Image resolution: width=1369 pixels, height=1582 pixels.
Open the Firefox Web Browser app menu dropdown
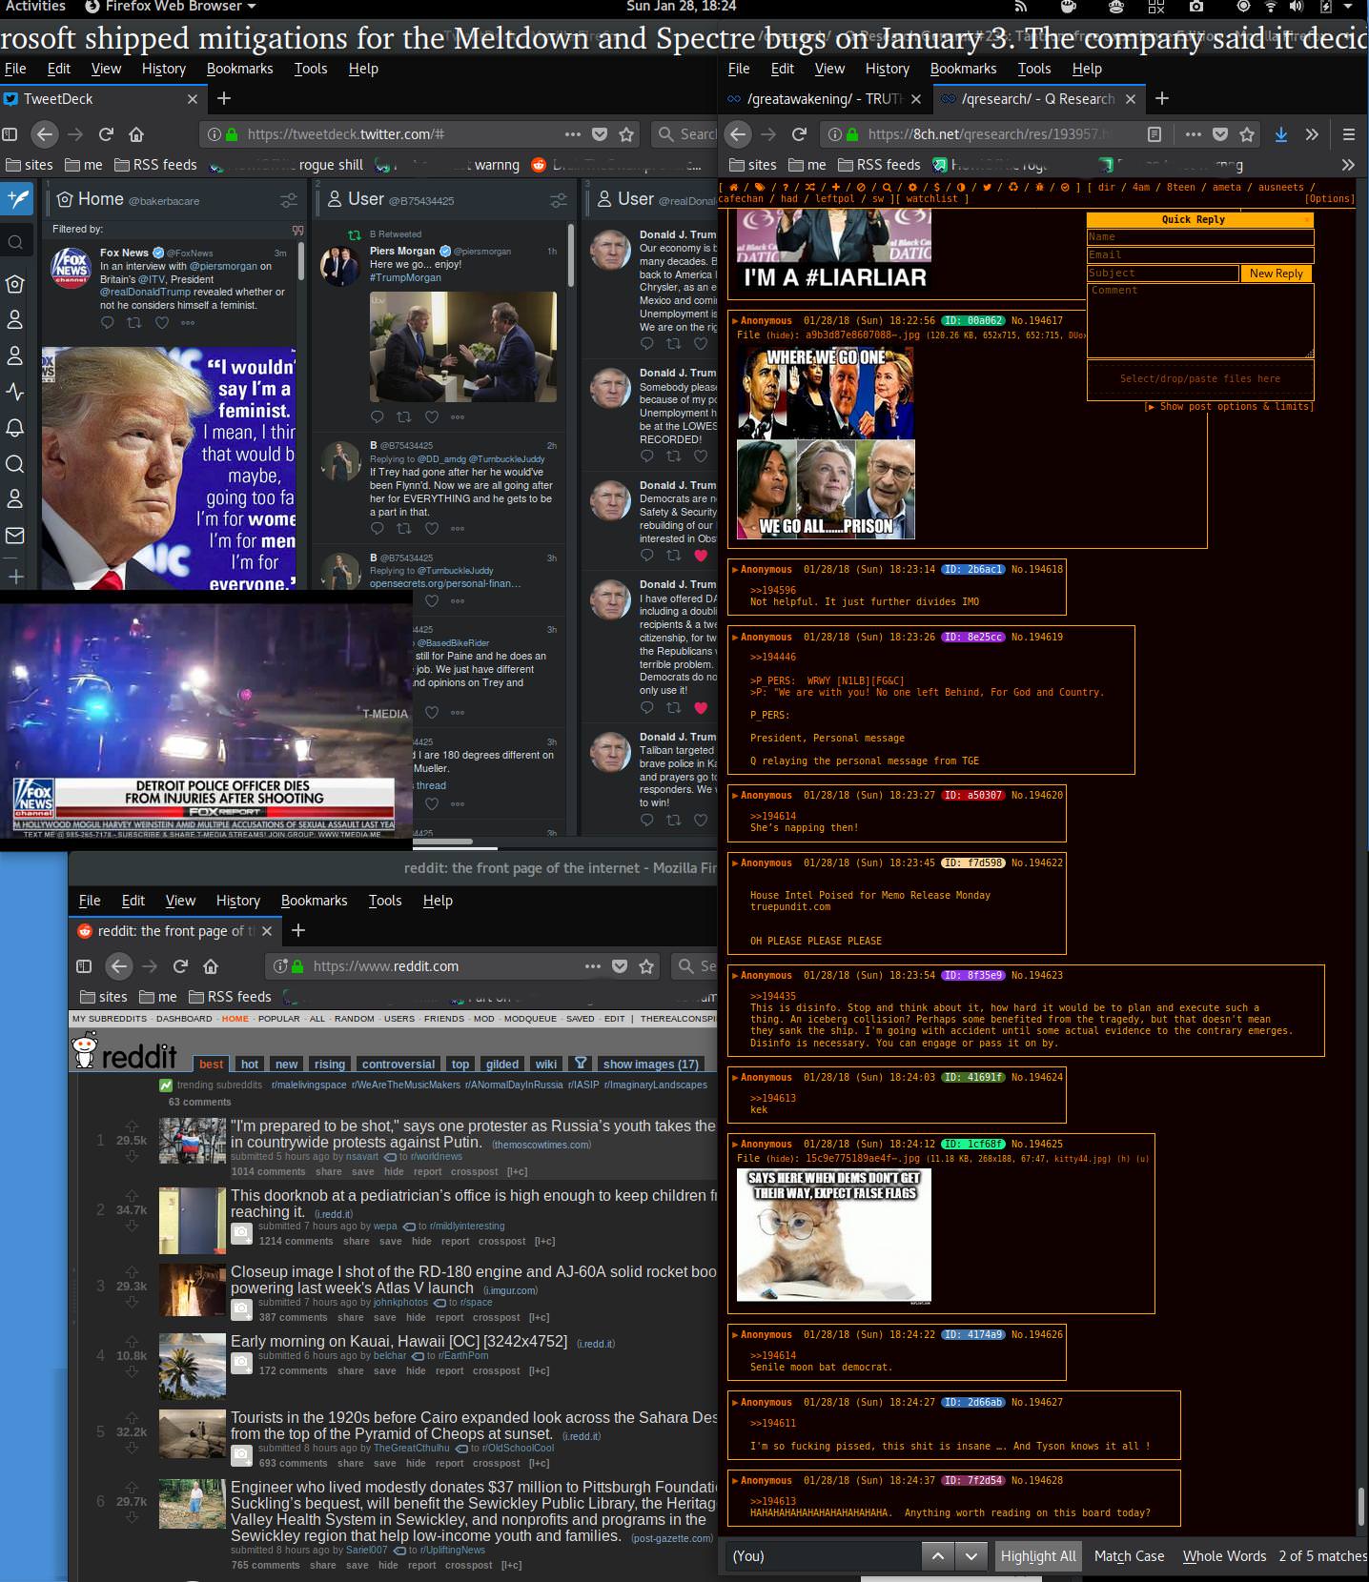(172, 7)
